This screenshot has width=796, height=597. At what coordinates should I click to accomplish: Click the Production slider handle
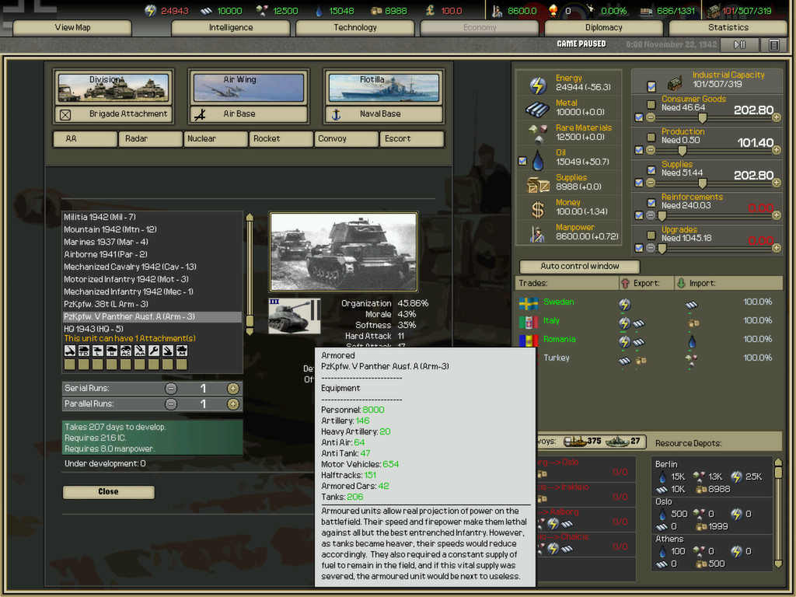[x=683, y=151]
